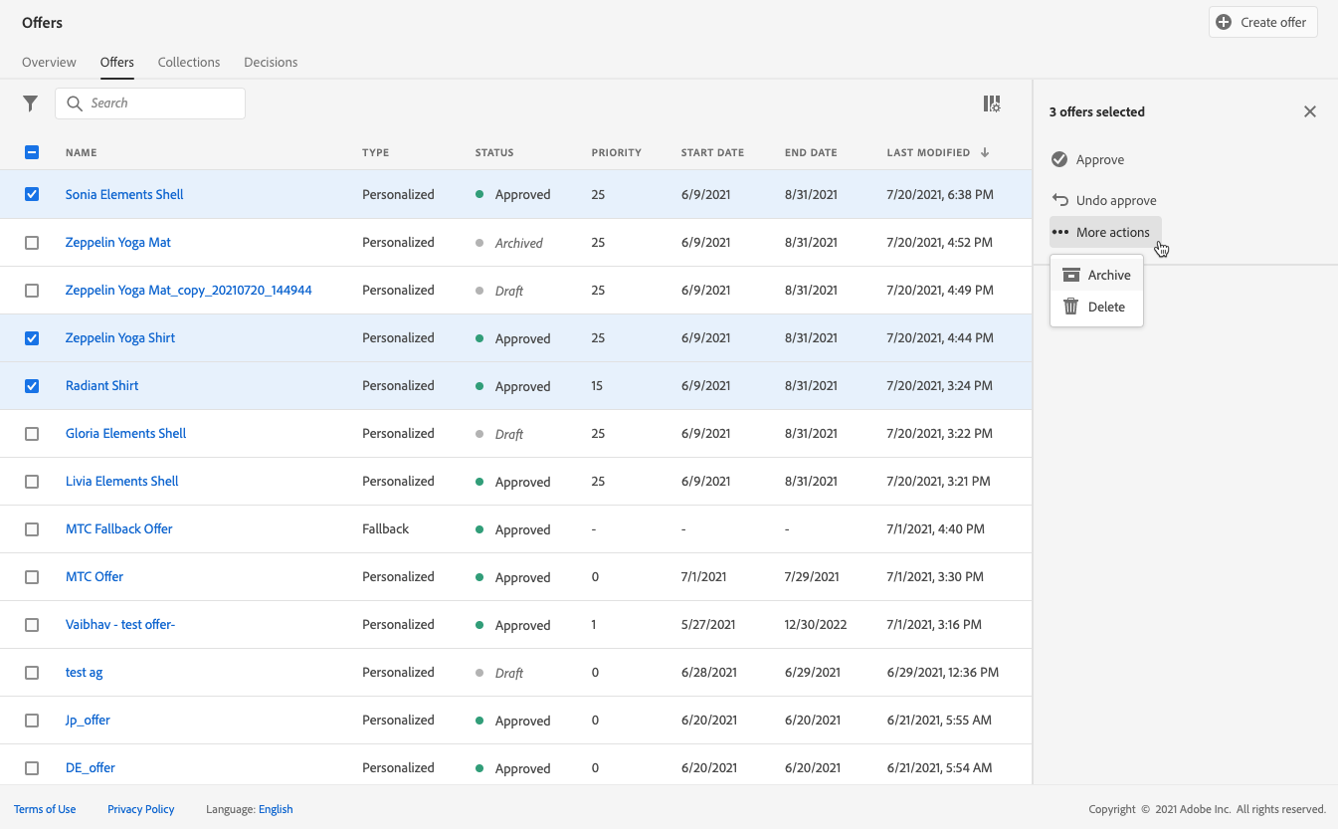Check the MTC Fallback Offer row
The height and width of the screenshot is (829, 1338).
click(x=32, y=529)
